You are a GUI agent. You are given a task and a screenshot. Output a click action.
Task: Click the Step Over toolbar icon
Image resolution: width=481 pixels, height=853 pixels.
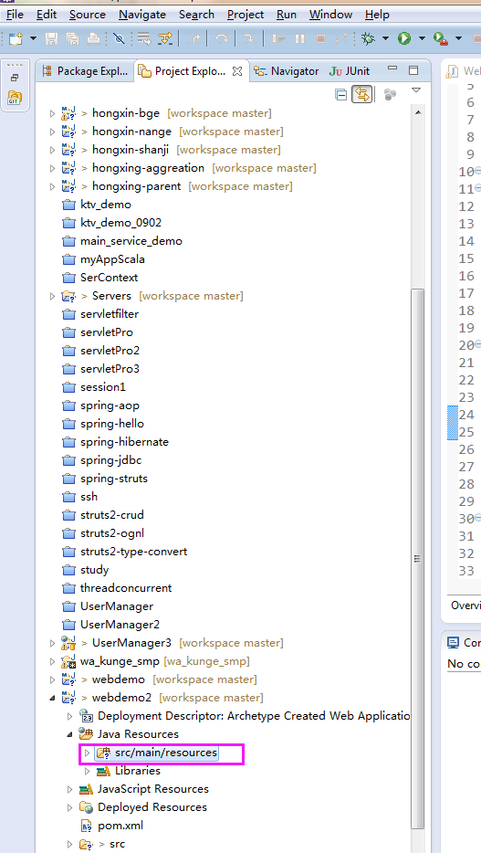222,38
